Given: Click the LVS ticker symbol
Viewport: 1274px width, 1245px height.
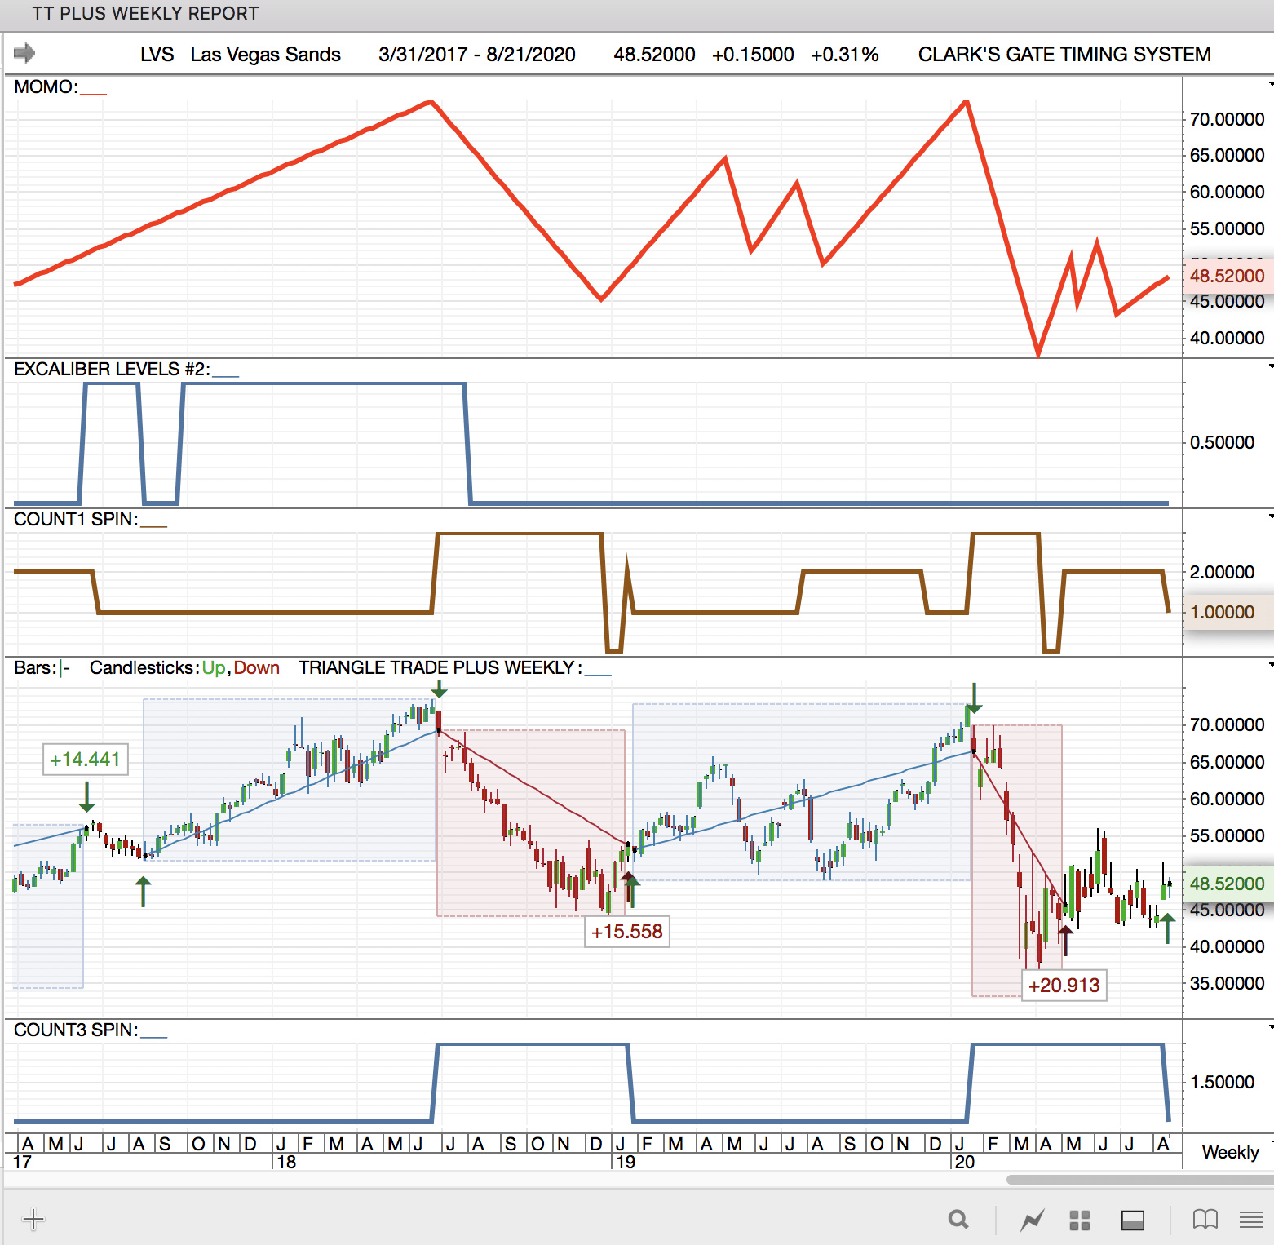Looking at the screenshot, I should click(157, 55).
